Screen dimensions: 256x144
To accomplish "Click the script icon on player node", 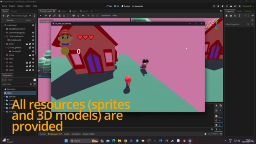I will [30, 44].
